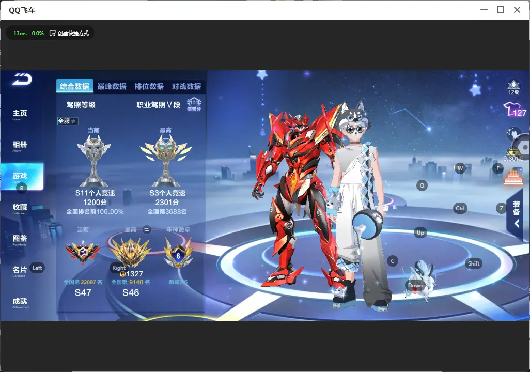Open the 图鉴 field guide section
Screen dimensions: 530x372
coord(20,240)
